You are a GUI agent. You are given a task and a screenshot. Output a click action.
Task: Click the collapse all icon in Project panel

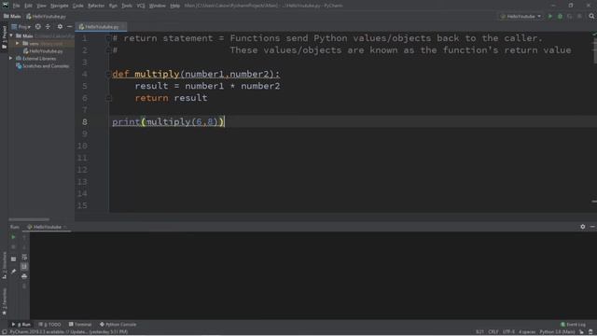(48, 27)
